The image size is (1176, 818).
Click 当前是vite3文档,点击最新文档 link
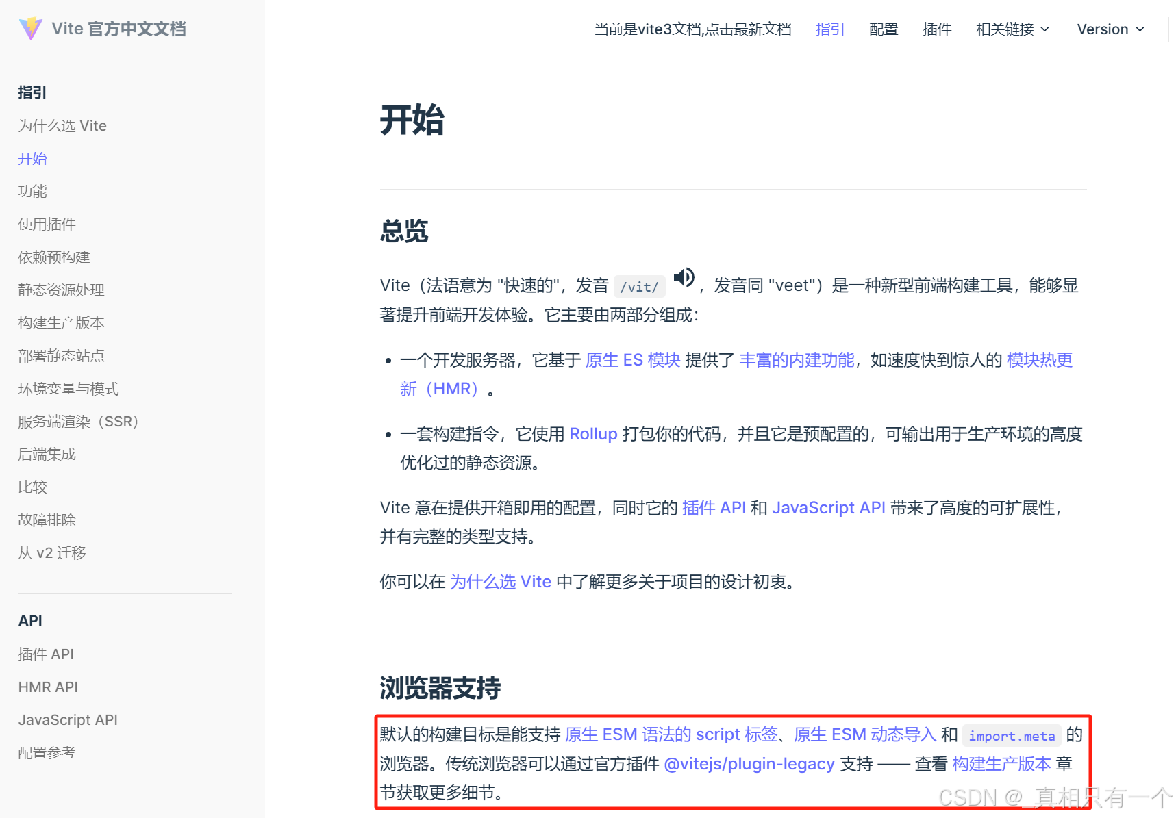692,29
